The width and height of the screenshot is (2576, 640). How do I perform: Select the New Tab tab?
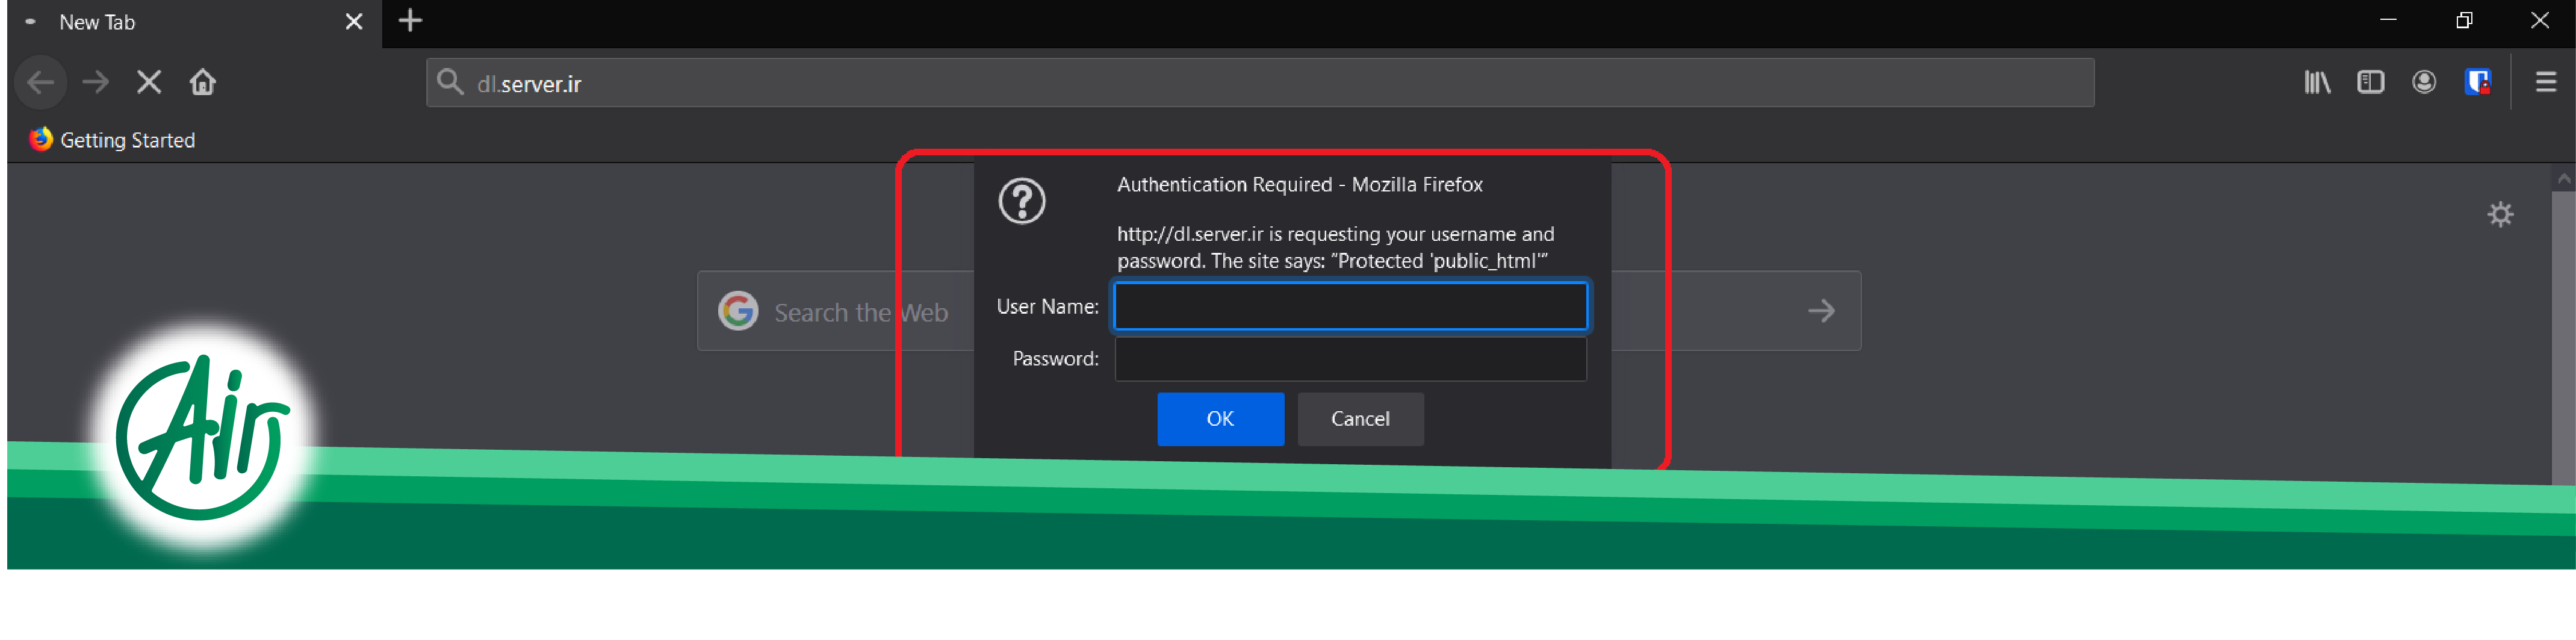click(194, 22)
